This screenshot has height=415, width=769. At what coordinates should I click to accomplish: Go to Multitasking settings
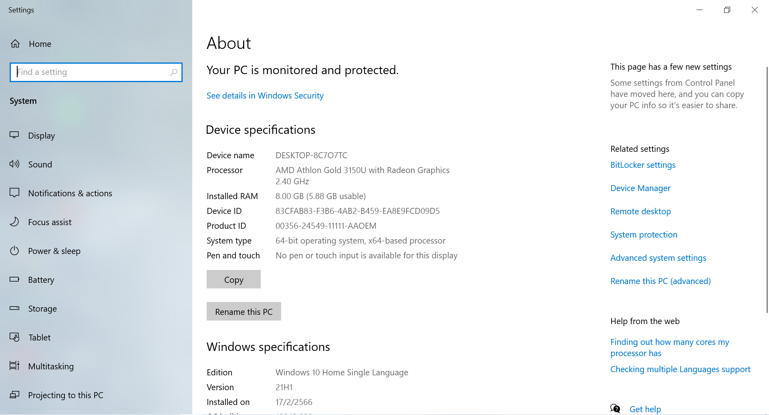[51, 366]
